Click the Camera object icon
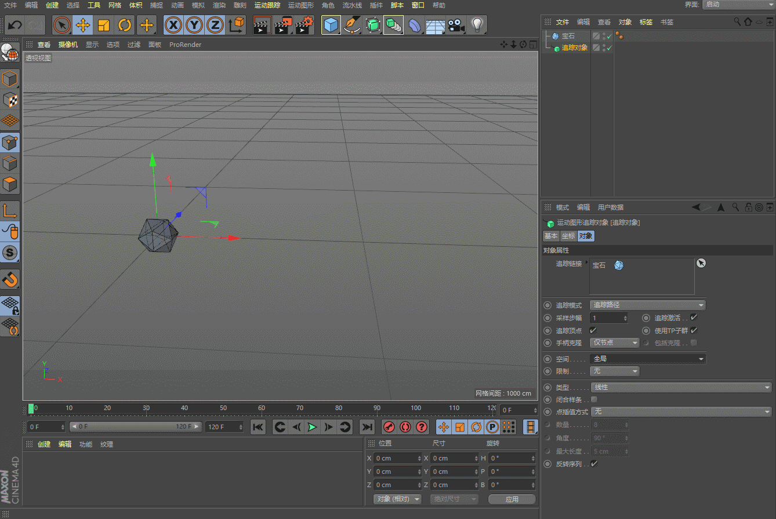776x519 pixels. [456, 25]
